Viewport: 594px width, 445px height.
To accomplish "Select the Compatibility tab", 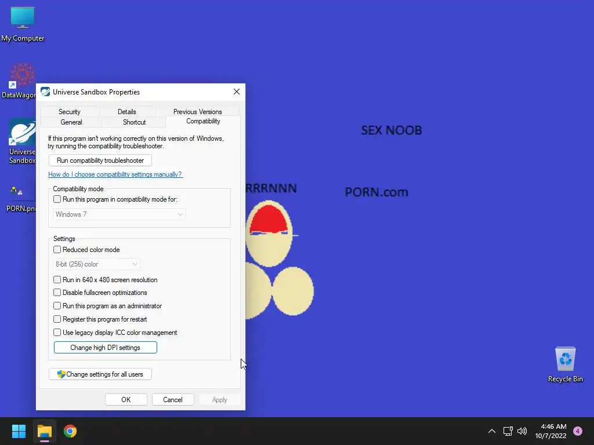I will coord(203,121).
